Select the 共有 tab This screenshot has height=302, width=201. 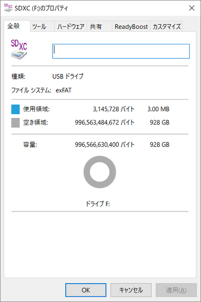(99, 26)
